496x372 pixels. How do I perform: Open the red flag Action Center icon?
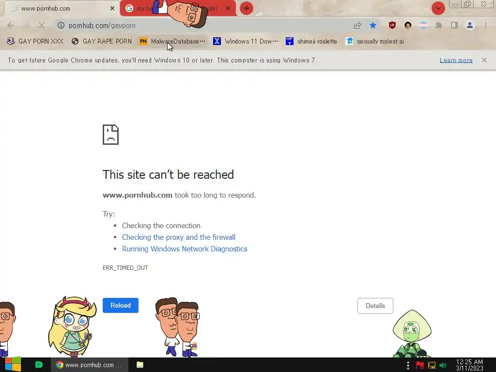420,365
